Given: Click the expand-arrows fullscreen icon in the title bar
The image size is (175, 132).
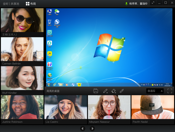Looking at the screenshot, I should 153,2.
